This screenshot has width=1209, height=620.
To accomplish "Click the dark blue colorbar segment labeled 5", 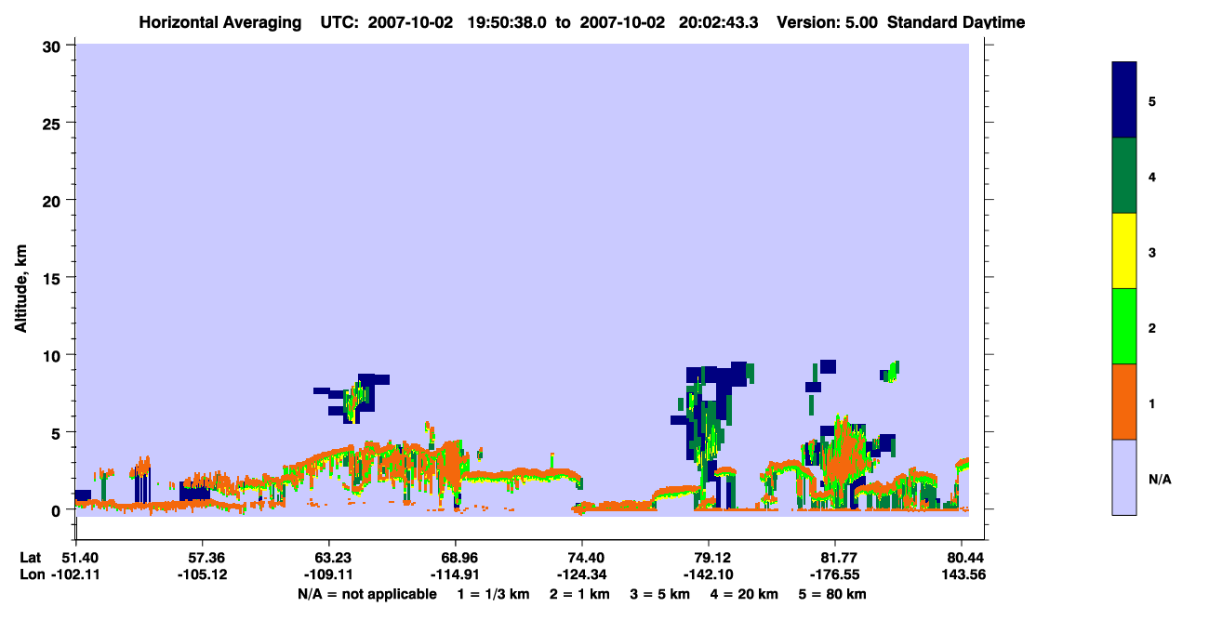I will tap(1124, 100).
